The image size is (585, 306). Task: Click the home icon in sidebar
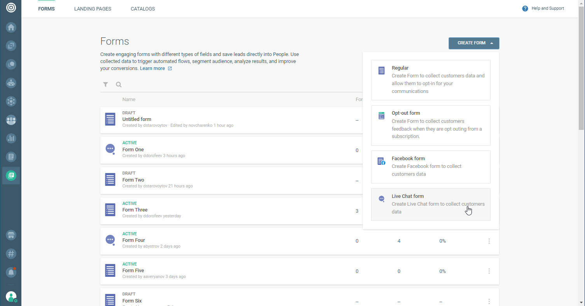click(11, 28)
